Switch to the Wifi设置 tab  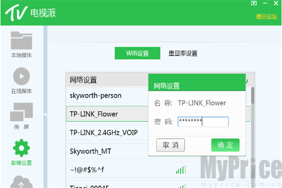[137, 53]
